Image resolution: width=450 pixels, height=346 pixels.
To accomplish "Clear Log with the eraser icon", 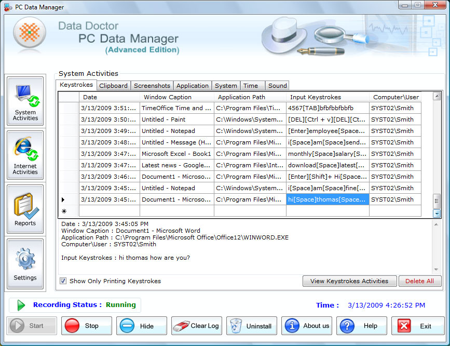I will pos(196,326).
